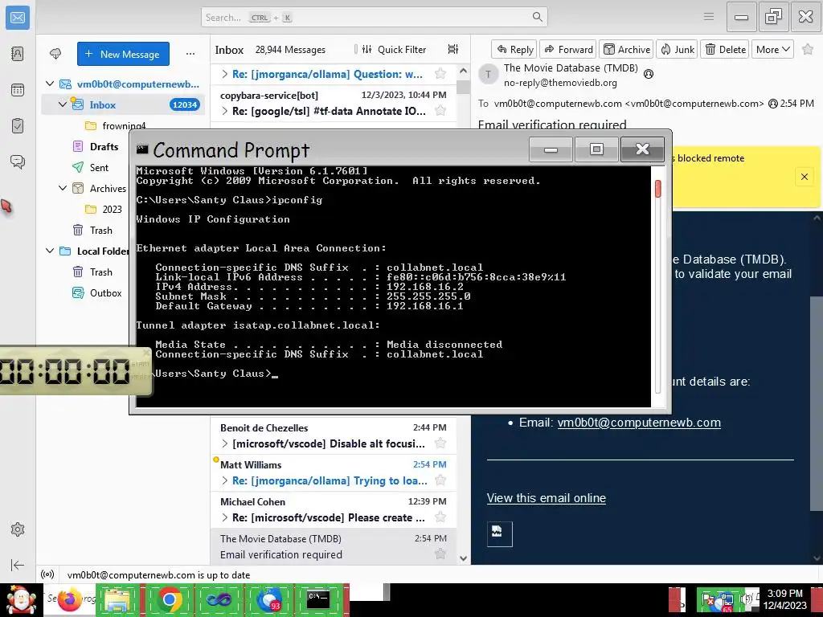Expand the ollama Trying to load thread
Viewport: 823px width, 617px height.
pos(225,480)
